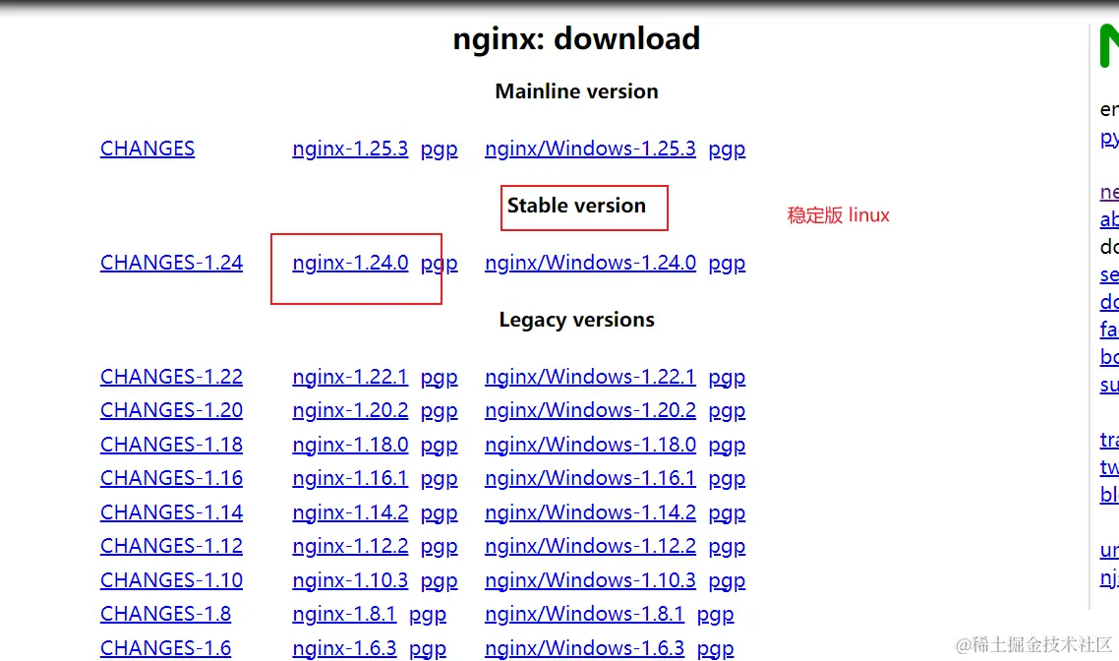Download nginx/Windows-1.20.2
The image size is (1119, 661).
pyautogui.click(x=590, y=410)
